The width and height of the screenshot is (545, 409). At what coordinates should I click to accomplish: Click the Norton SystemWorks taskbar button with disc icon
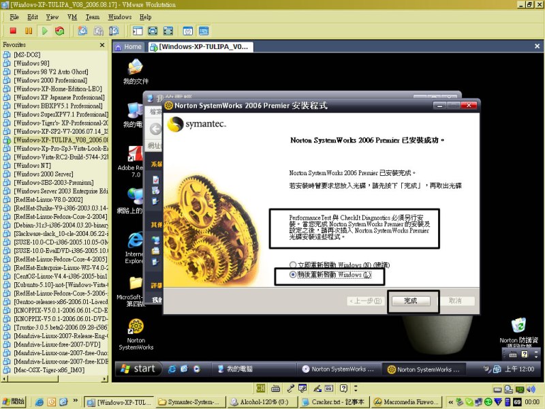pos(339,369)
